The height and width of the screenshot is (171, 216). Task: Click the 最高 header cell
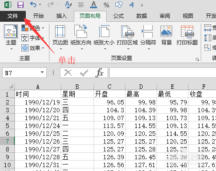coord(141,94)
